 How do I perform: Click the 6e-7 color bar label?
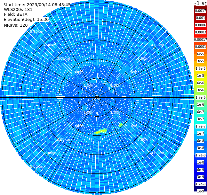coord(201,112)
